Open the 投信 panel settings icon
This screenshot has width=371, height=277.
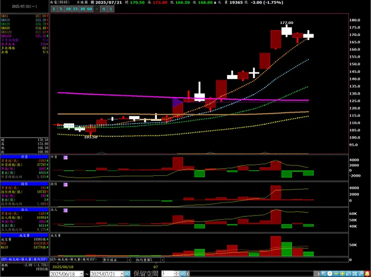(66, 185)
